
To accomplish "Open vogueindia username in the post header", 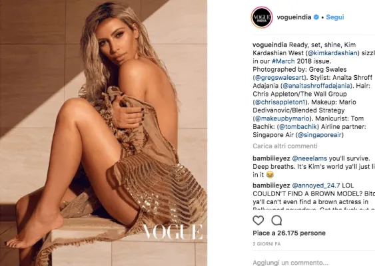I will click(x=294, y=17).
